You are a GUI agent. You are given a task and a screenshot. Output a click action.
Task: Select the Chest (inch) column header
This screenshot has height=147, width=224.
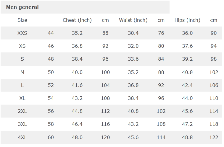[77, 20]
